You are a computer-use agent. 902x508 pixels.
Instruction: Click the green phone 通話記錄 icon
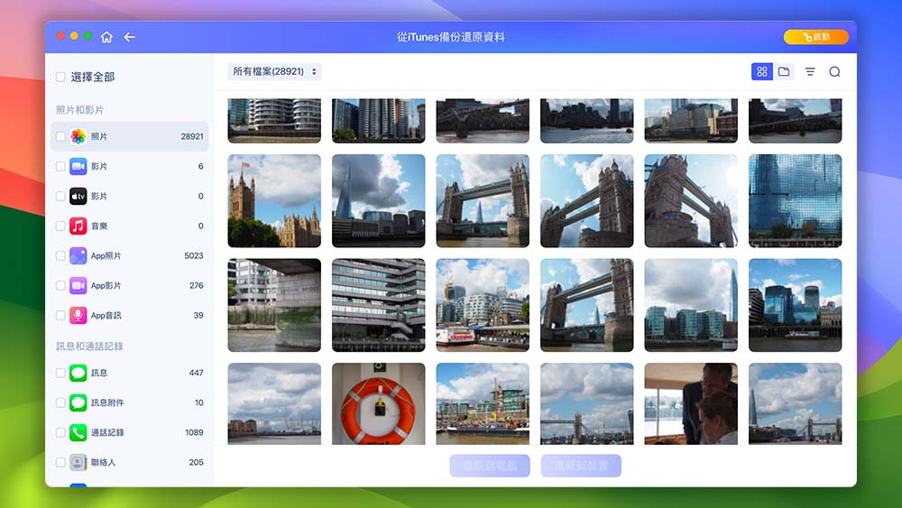pos(78,432)
